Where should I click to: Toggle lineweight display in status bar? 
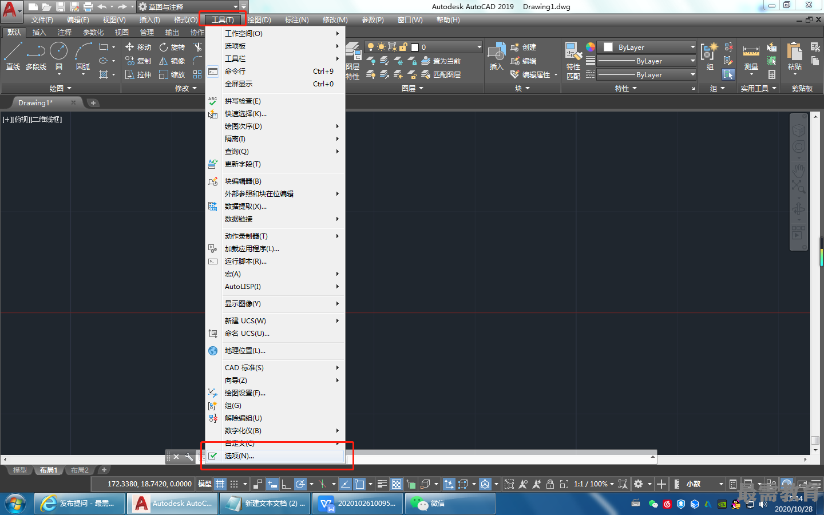click(382, 484)
